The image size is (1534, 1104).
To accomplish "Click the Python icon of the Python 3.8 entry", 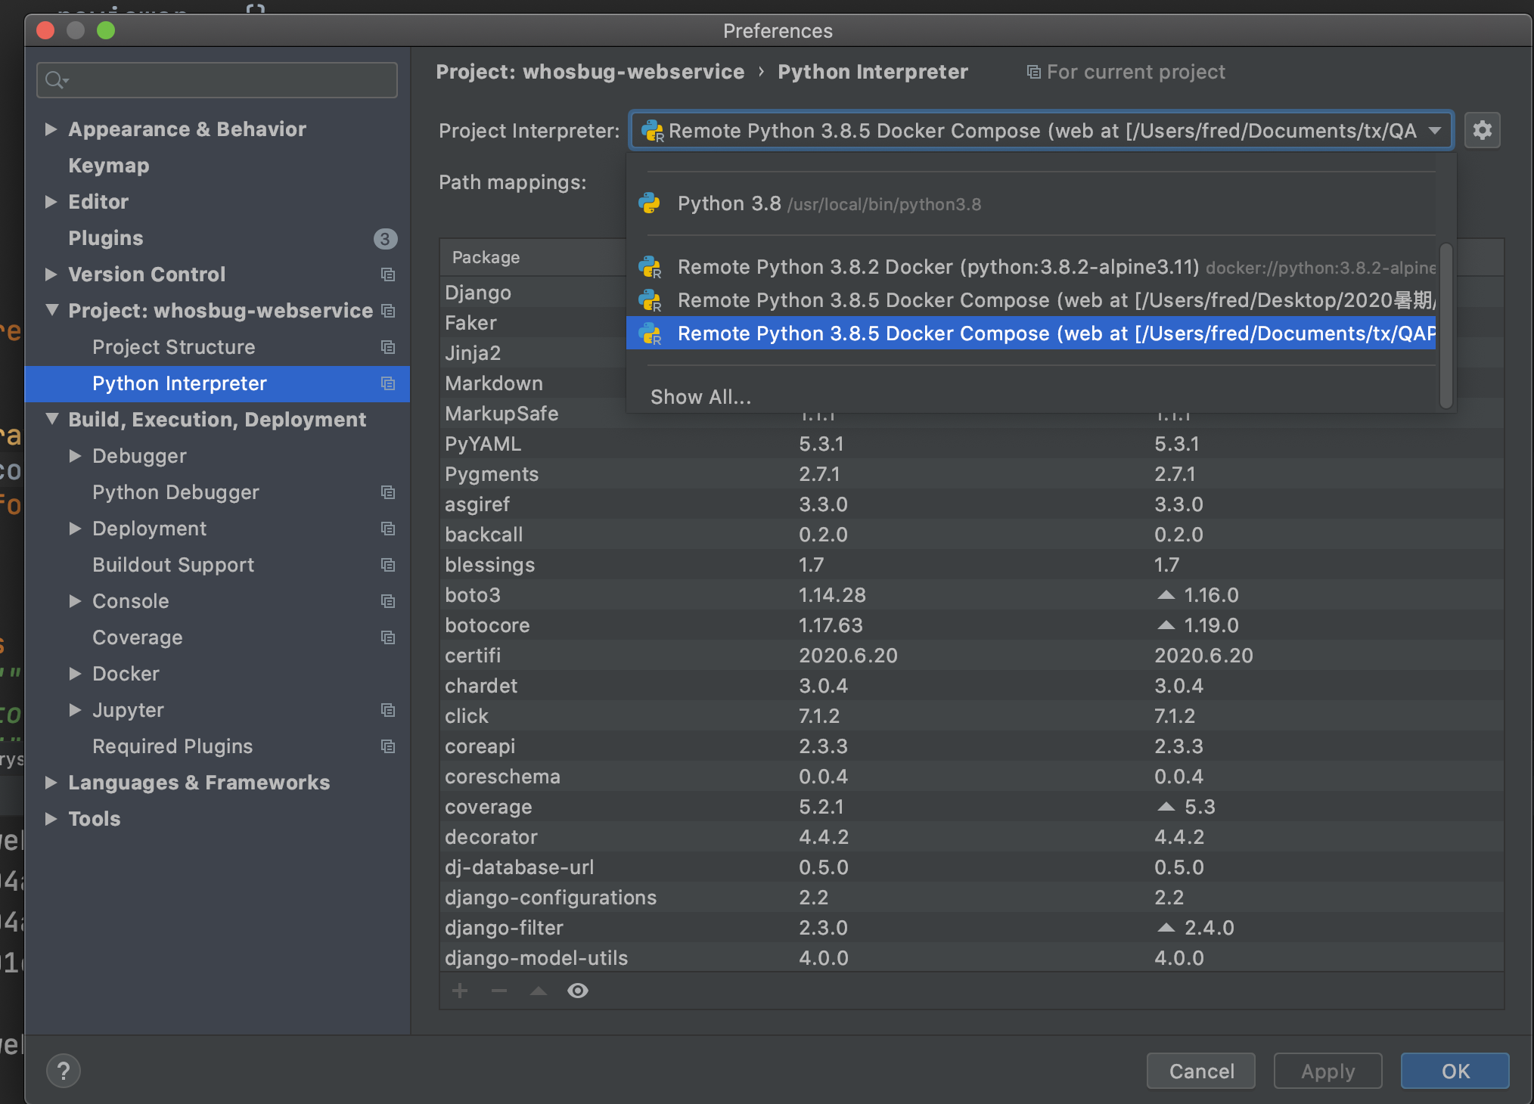I will (x=650, y=203).
